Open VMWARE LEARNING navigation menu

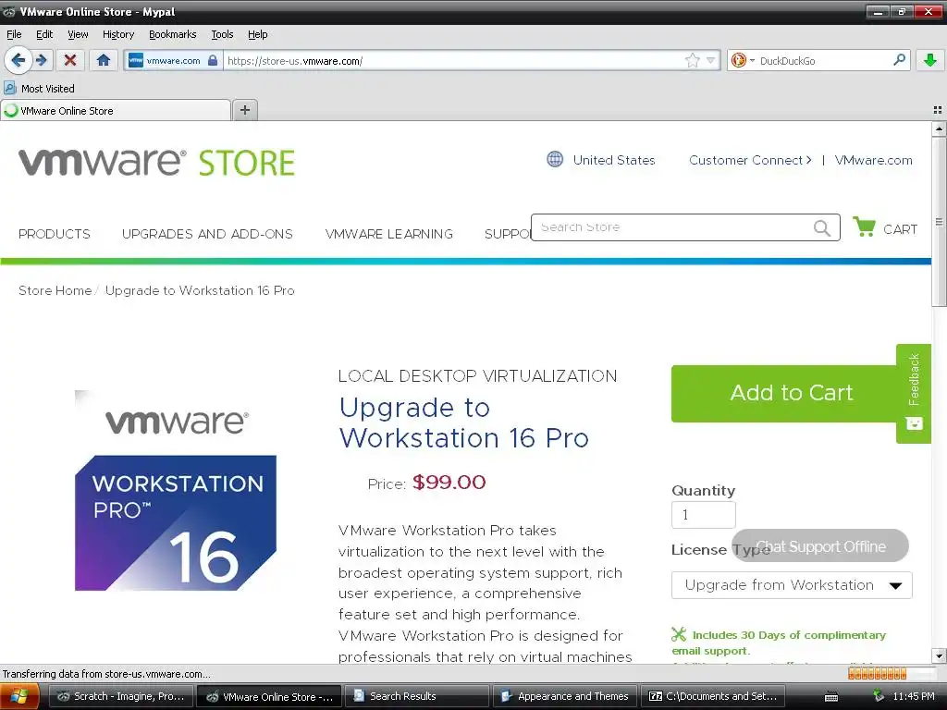tap(389, 234)
